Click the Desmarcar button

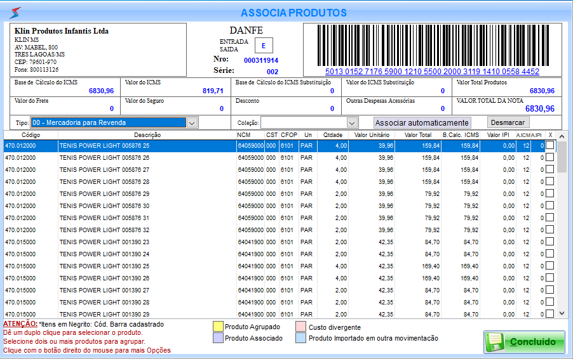pos(508,122)
